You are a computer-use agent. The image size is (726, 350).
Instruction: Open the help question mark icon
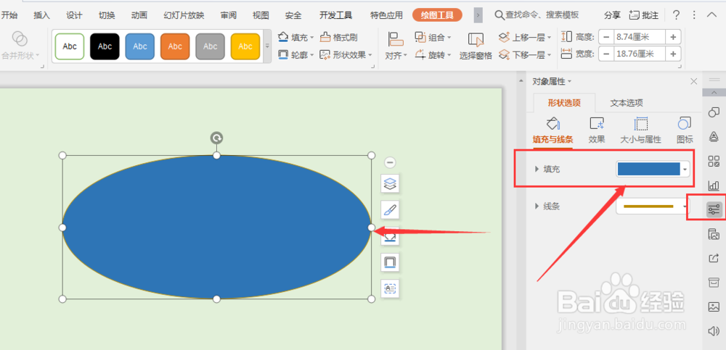pyautogui.click(x=676, y=15)
